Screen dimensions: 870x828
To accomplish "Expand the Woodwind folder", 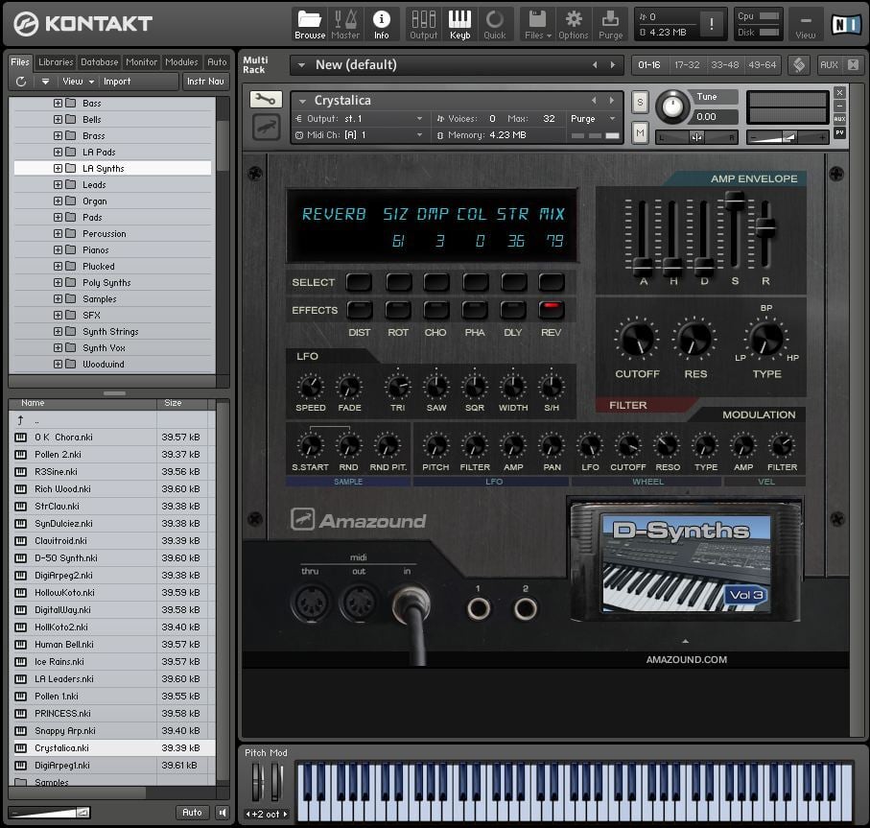I will point(58,364).
